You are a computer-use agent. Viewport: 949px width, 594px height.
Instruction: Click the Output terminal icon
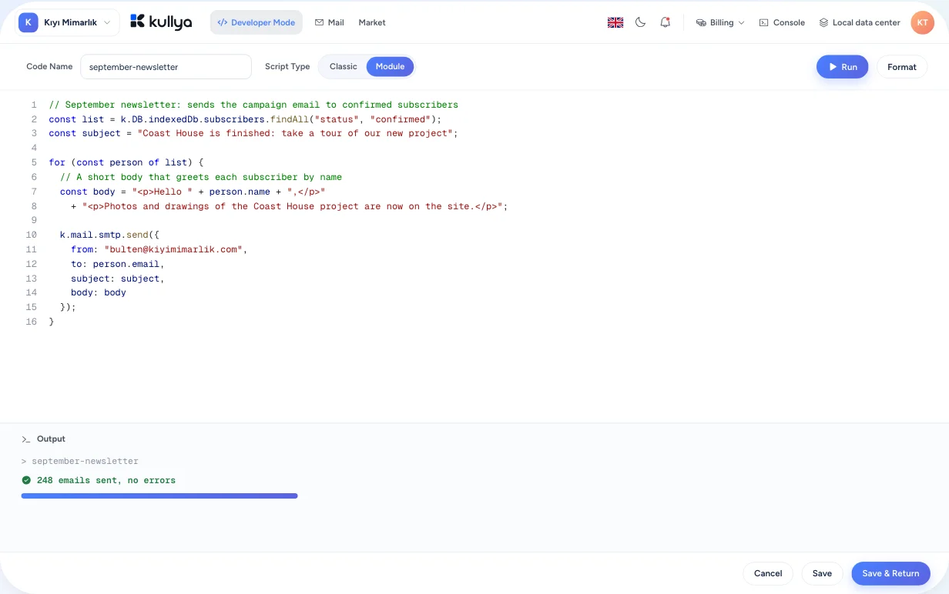point(26,439)
